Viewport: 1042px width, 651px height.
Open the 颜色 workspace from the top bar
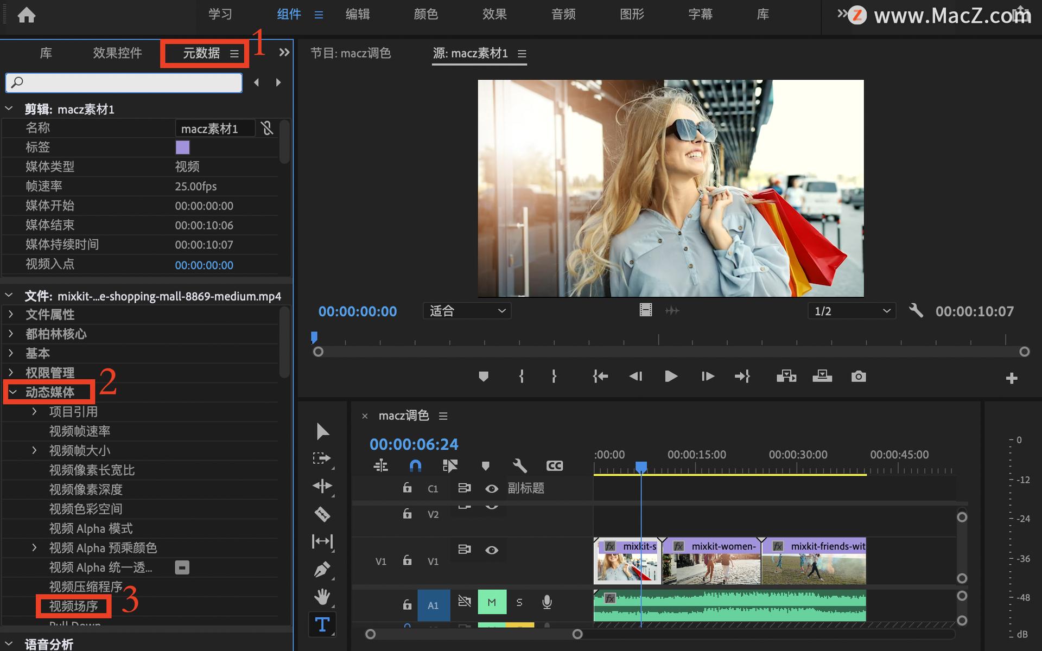click(x=425, y=14)
